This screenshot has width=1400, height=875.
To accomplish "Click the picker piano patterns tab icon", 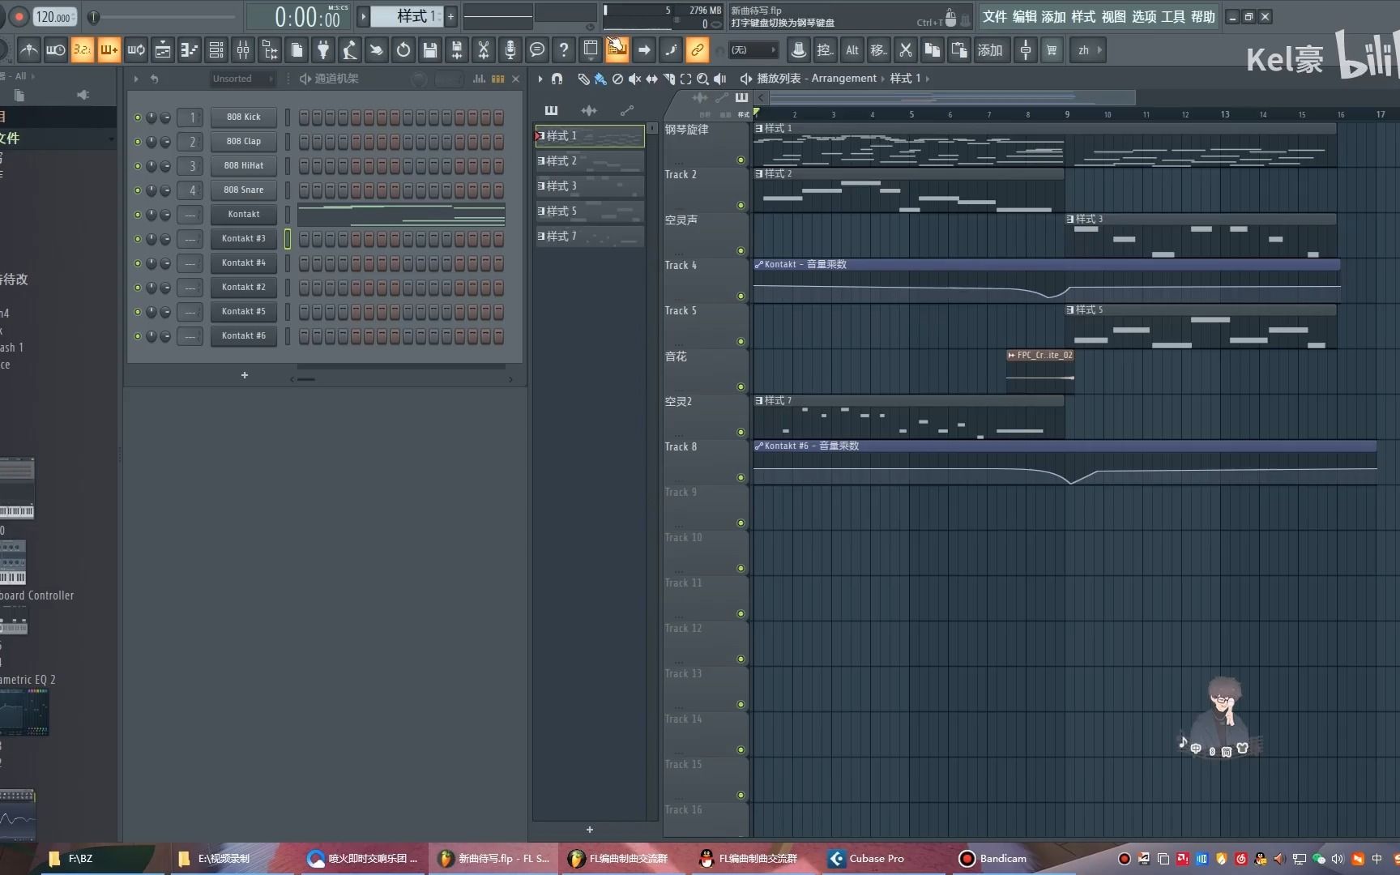I will pyautogui.click(x=552, y=110).
